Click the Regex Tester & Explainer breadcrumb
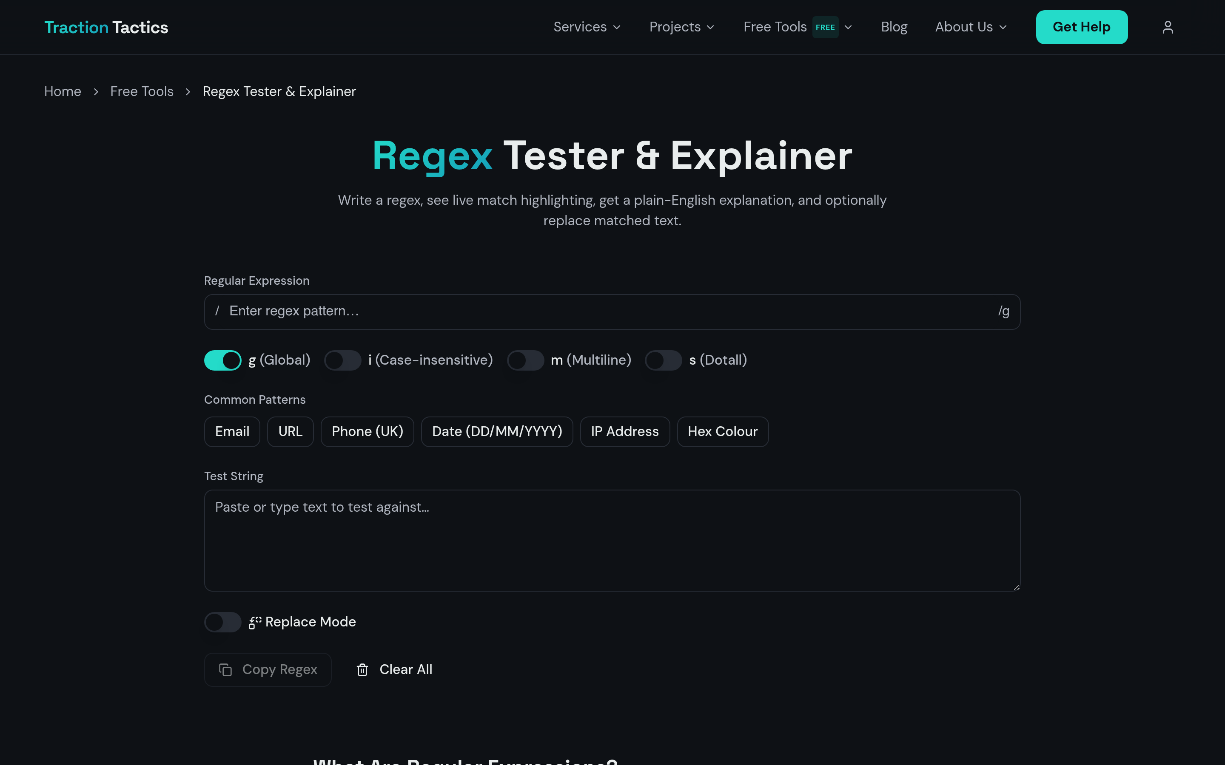The height and width of the screenshot is (765, 1225). click(x=279, y=91)
